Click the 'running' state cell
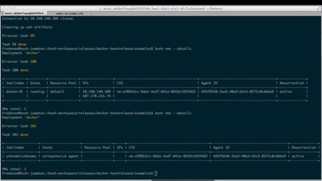322x181 pixels. tap(37, 92)
